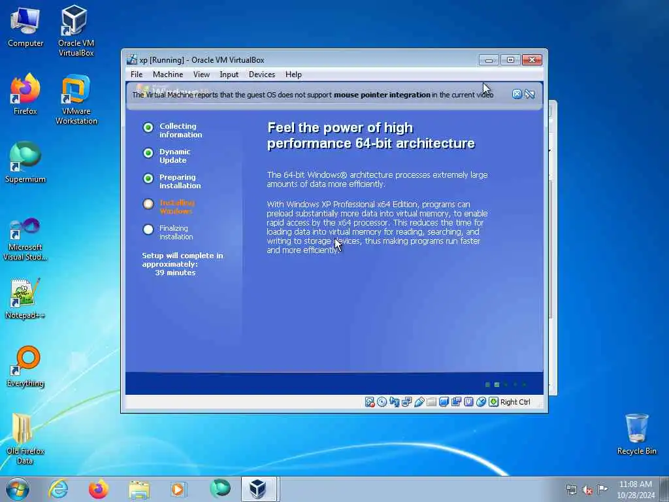669x502 pixels.
Task: Select the Computer desktop icon
Action: pyautogui.click(x=25, y=26)
